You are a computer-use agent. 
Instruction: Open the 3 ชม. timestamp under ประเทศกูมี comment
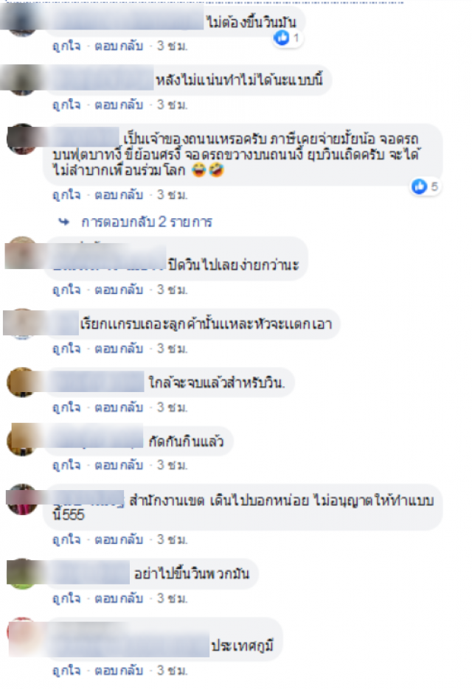[x=172, y=671]
